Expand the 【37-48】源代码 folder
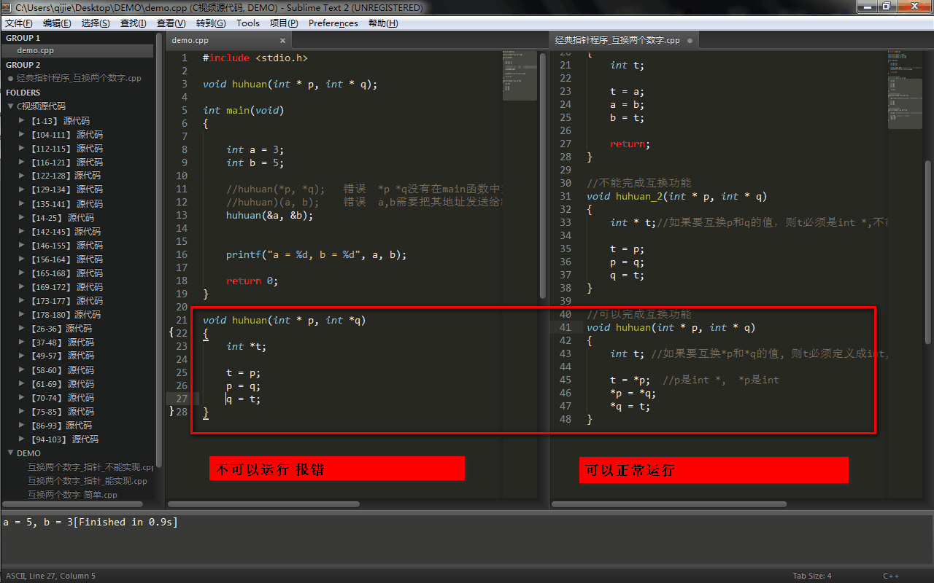Screen dimensions: 934x583 click(x=23, y=342)
